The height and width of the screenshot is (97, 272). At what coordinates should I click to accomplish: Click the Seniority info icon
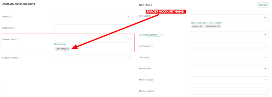coord(149,57)
